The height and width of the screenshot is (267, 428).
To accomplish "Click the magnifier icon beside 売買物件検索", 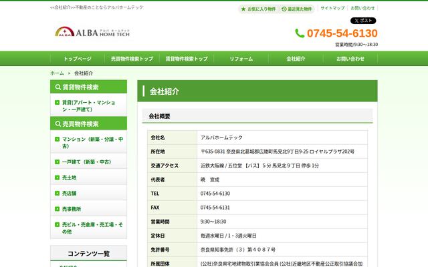I will pos(58,123).
